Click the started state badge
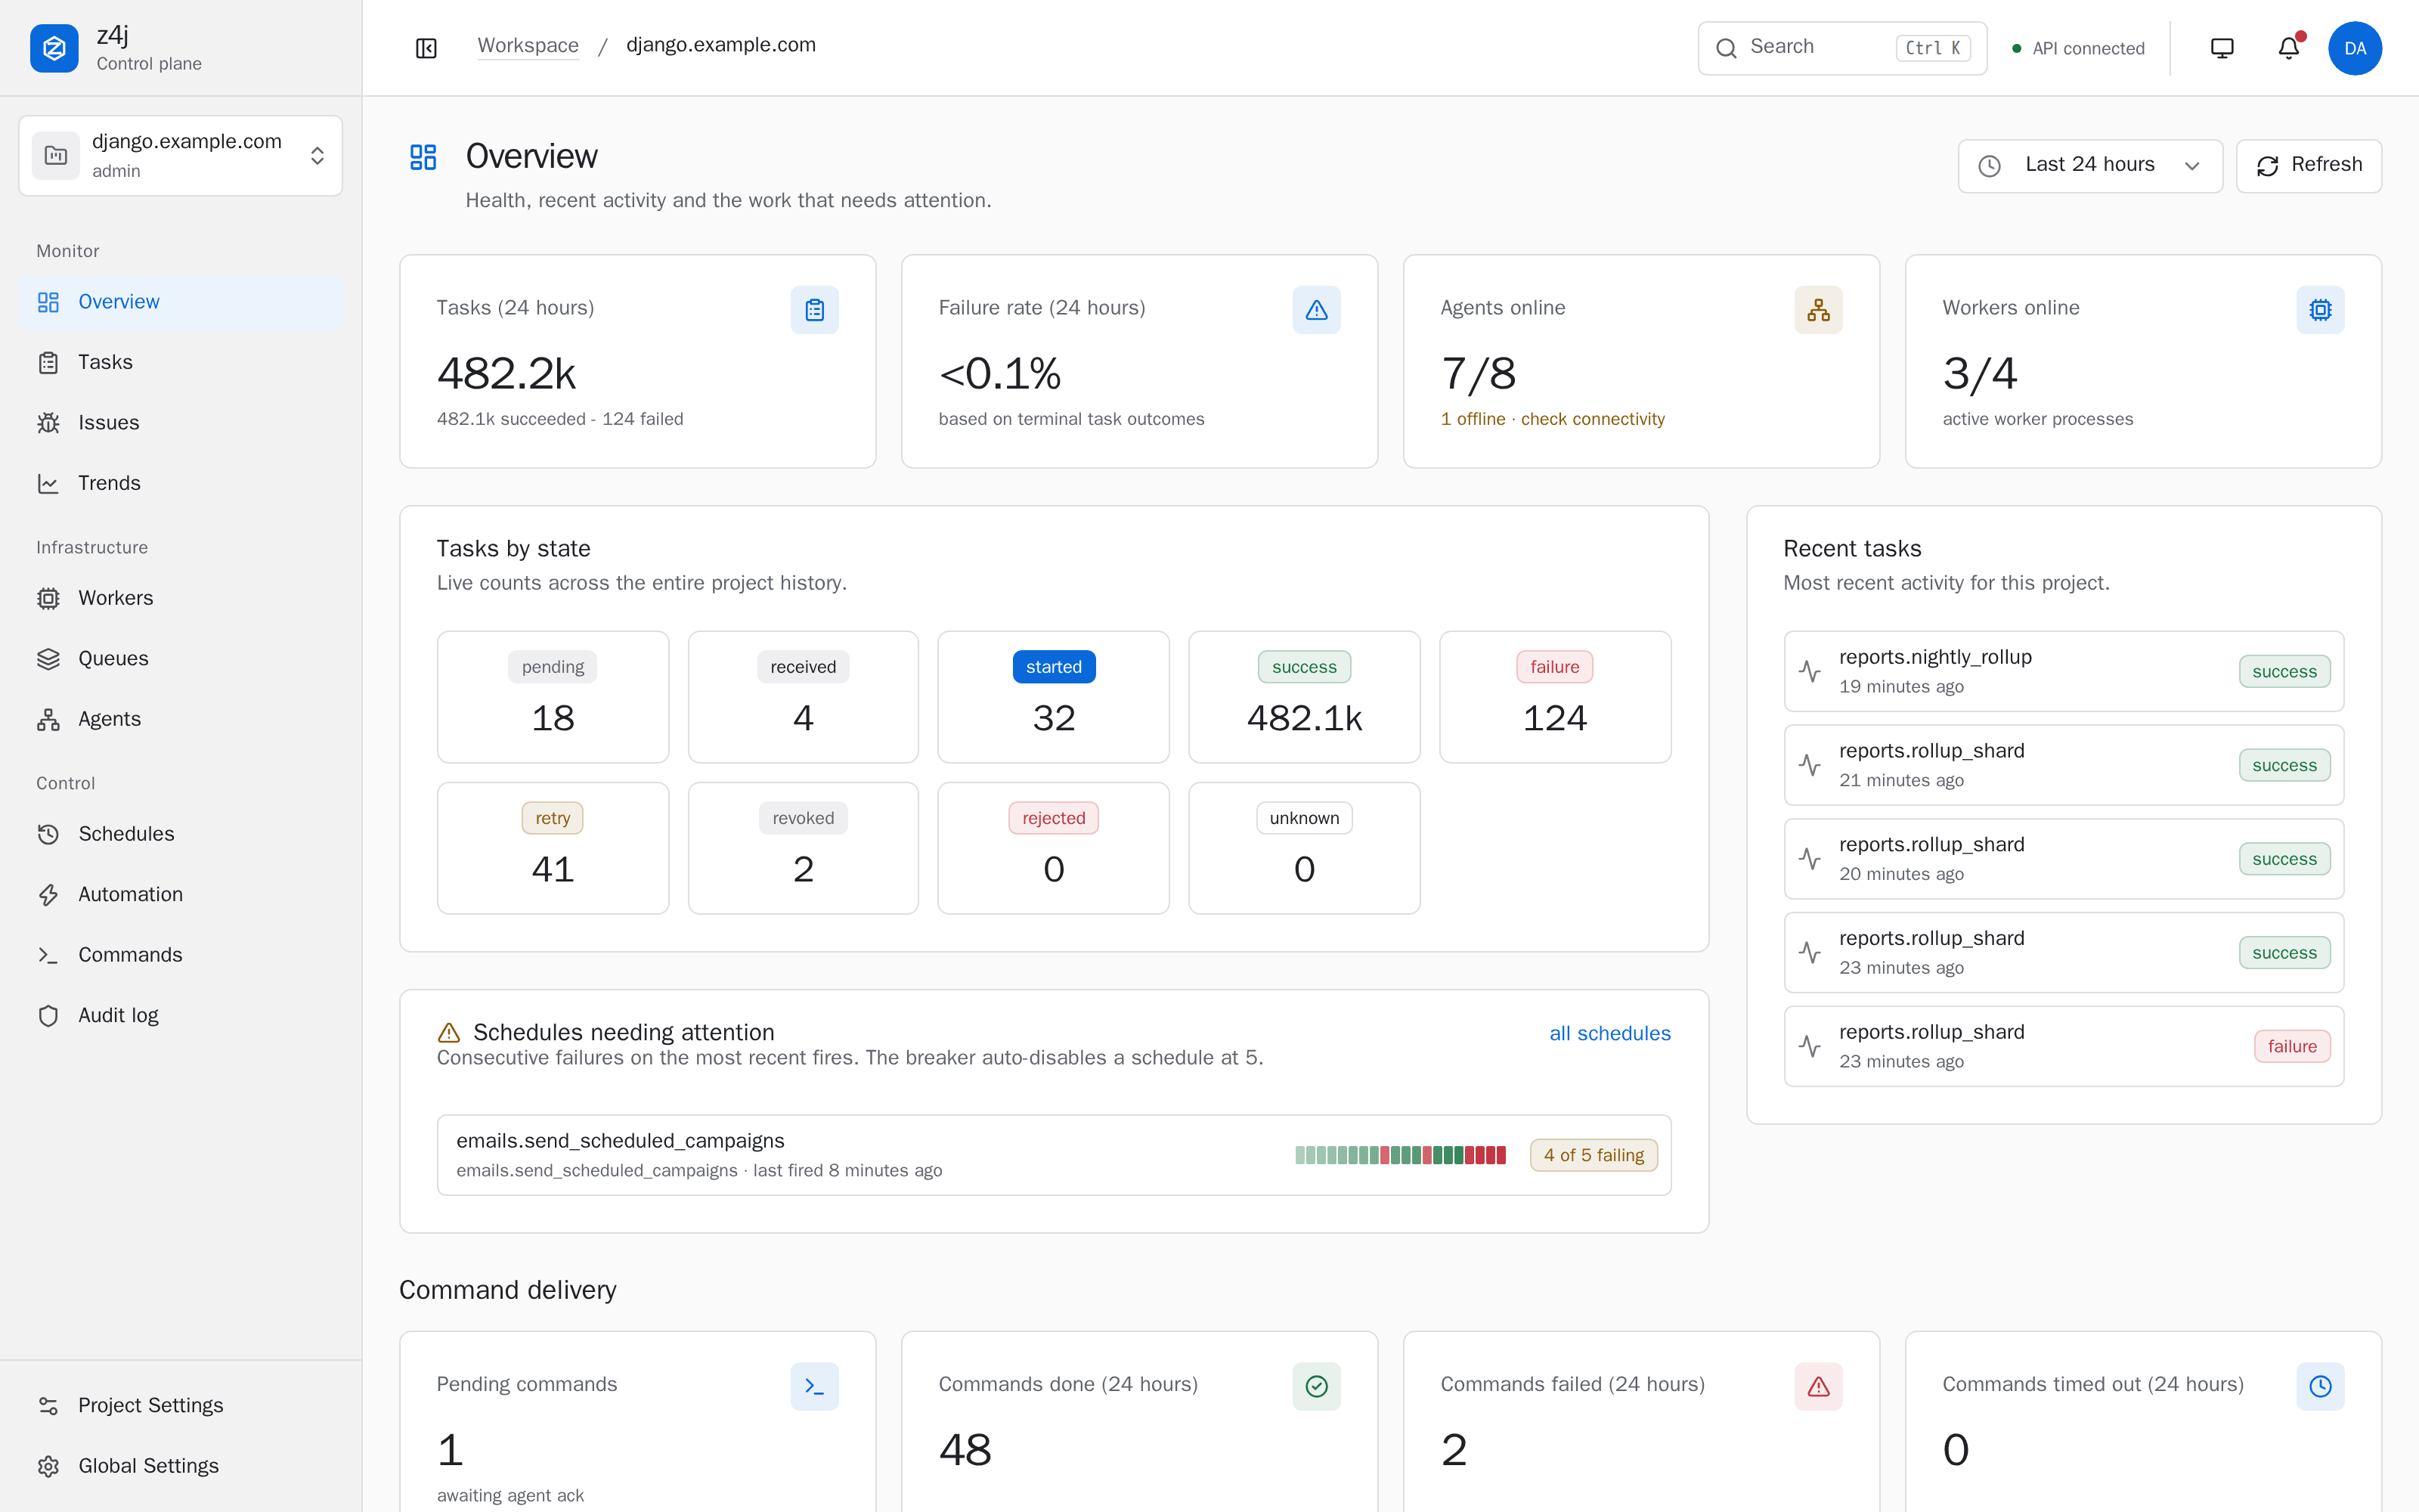The image size is (2419, 1512). [x=1054, y=667]
